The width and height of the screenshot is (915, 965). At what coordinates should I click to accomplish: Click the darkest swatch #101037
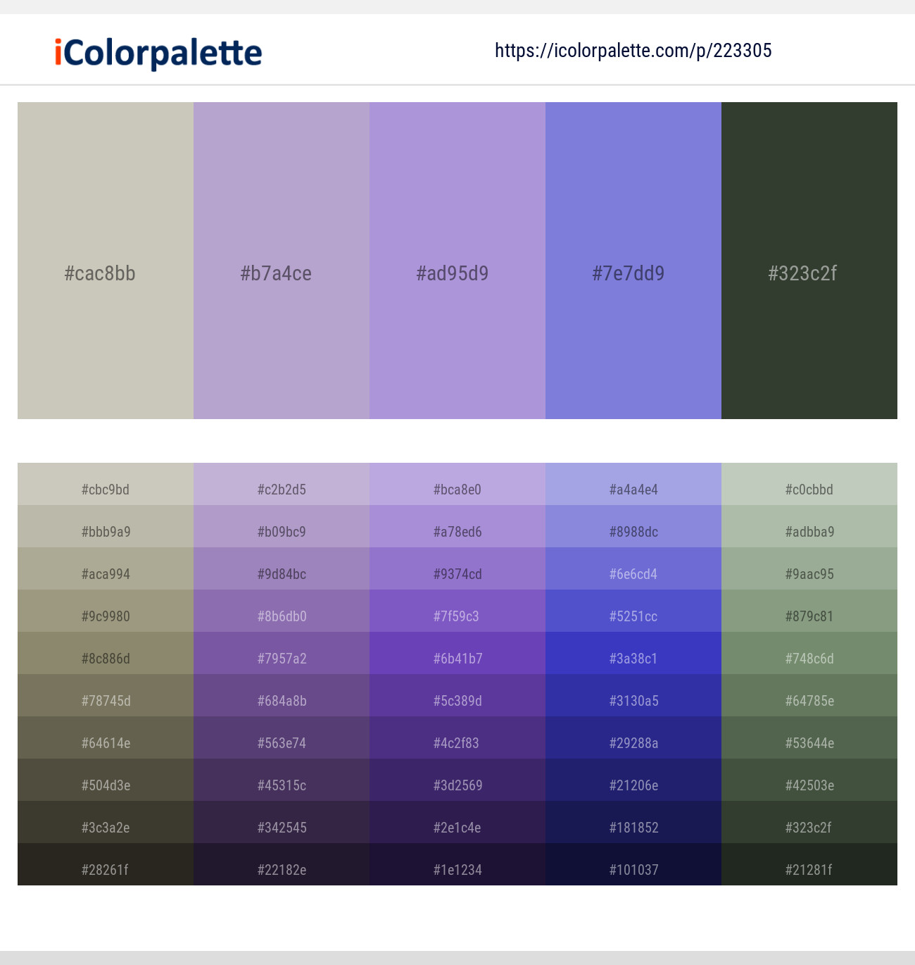(633, 870)
